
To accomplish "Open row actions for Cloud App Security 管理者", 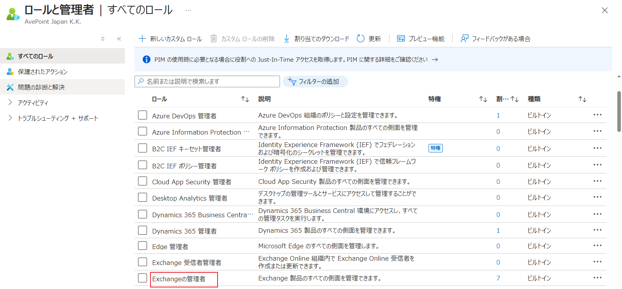I will (598, 181).
